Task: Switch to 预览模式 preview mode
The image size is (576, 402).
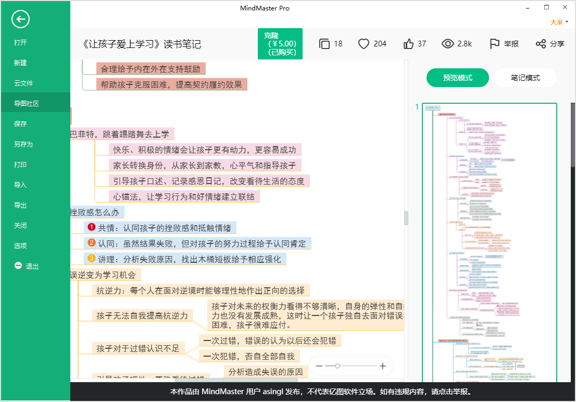Action: tap(457, 78)
